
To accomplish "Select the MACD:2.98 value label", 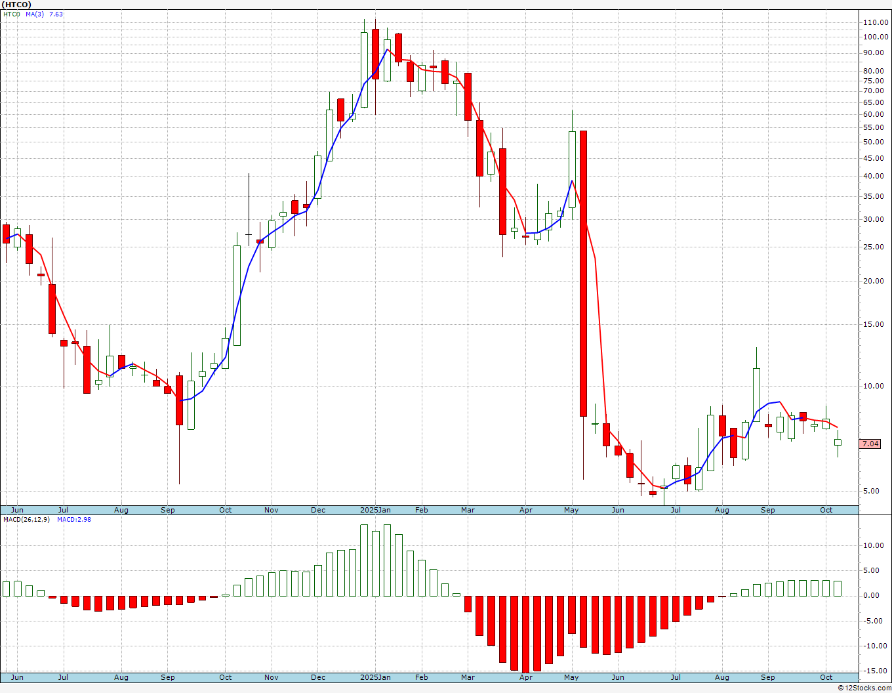I will [73, 519].
